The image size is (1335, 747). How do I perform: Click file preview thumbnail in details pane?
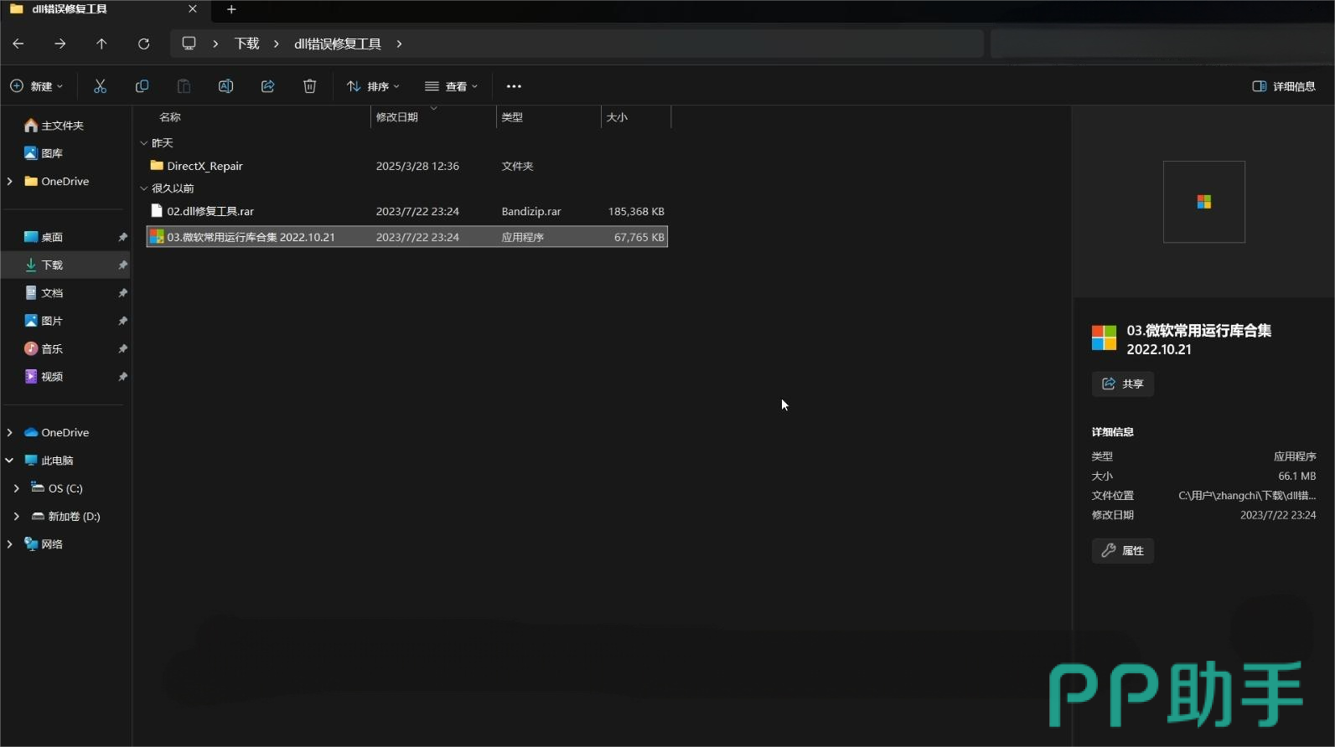point(1203,202)
